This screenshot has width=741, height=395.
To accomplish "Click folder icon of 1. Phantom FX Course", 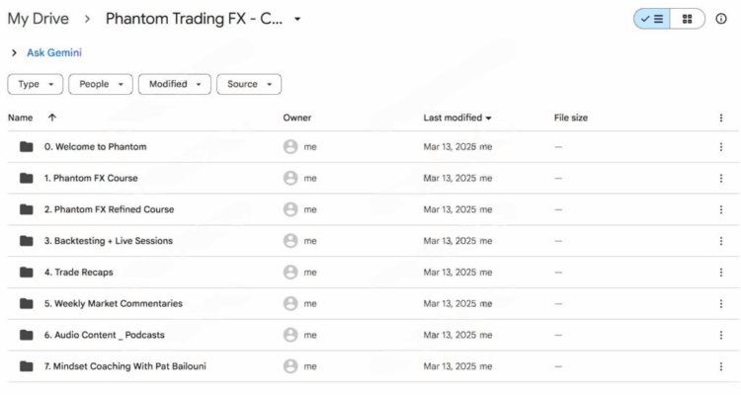I will click(x=27, y=178).
